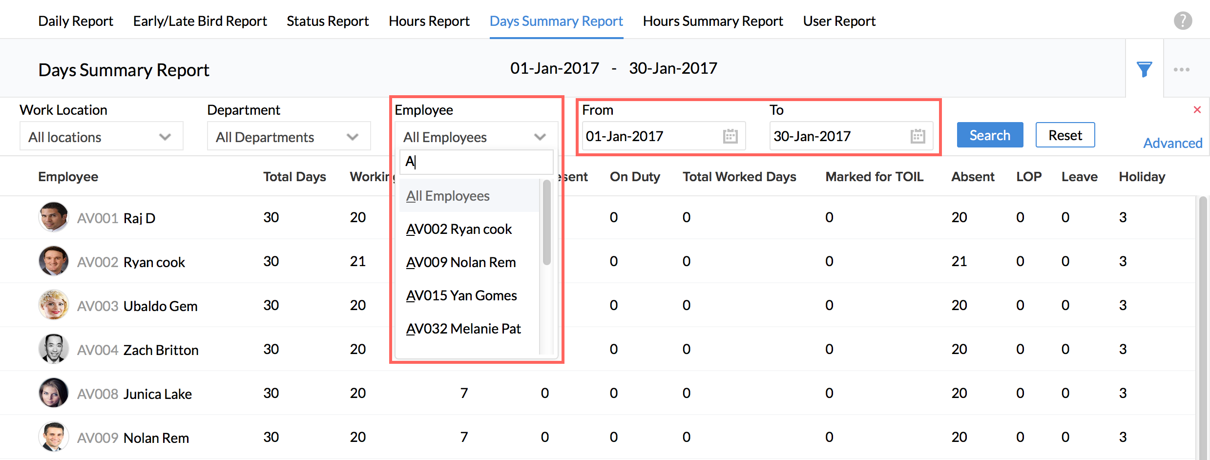
Task: Open the Advanced filter link
Action: [x=1172, y=144]
